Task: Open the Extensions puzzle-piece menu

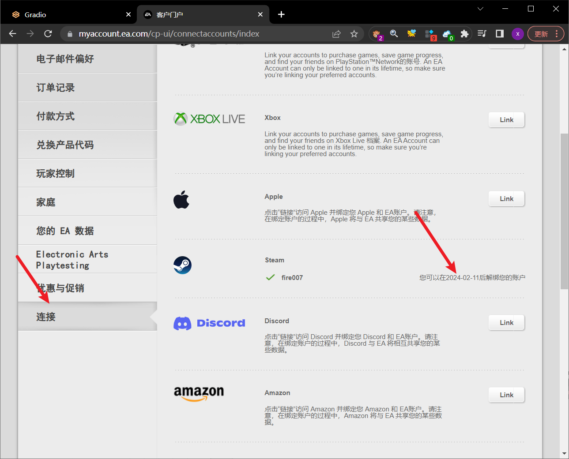Action: click(x=464, y=34)
